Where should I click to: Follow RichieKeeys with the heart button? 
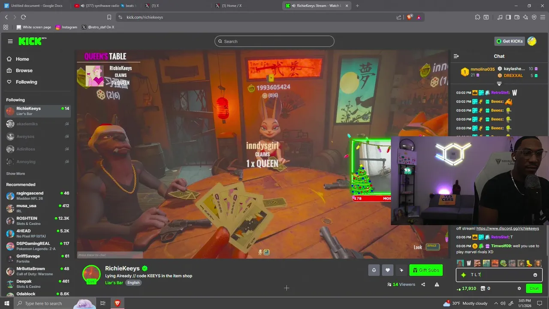(x=387, y=270)
